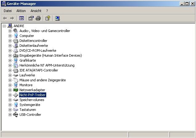Expand the DVD/CD-ROM-Laufwerke node

pyautogui.click(x=10, y=51)
